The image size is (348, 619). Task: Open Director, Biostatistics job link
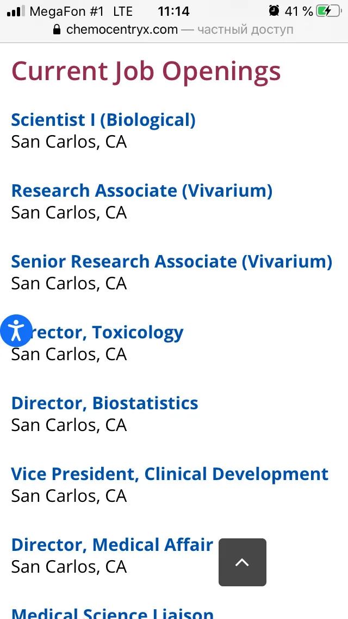(x=104, y=403)
